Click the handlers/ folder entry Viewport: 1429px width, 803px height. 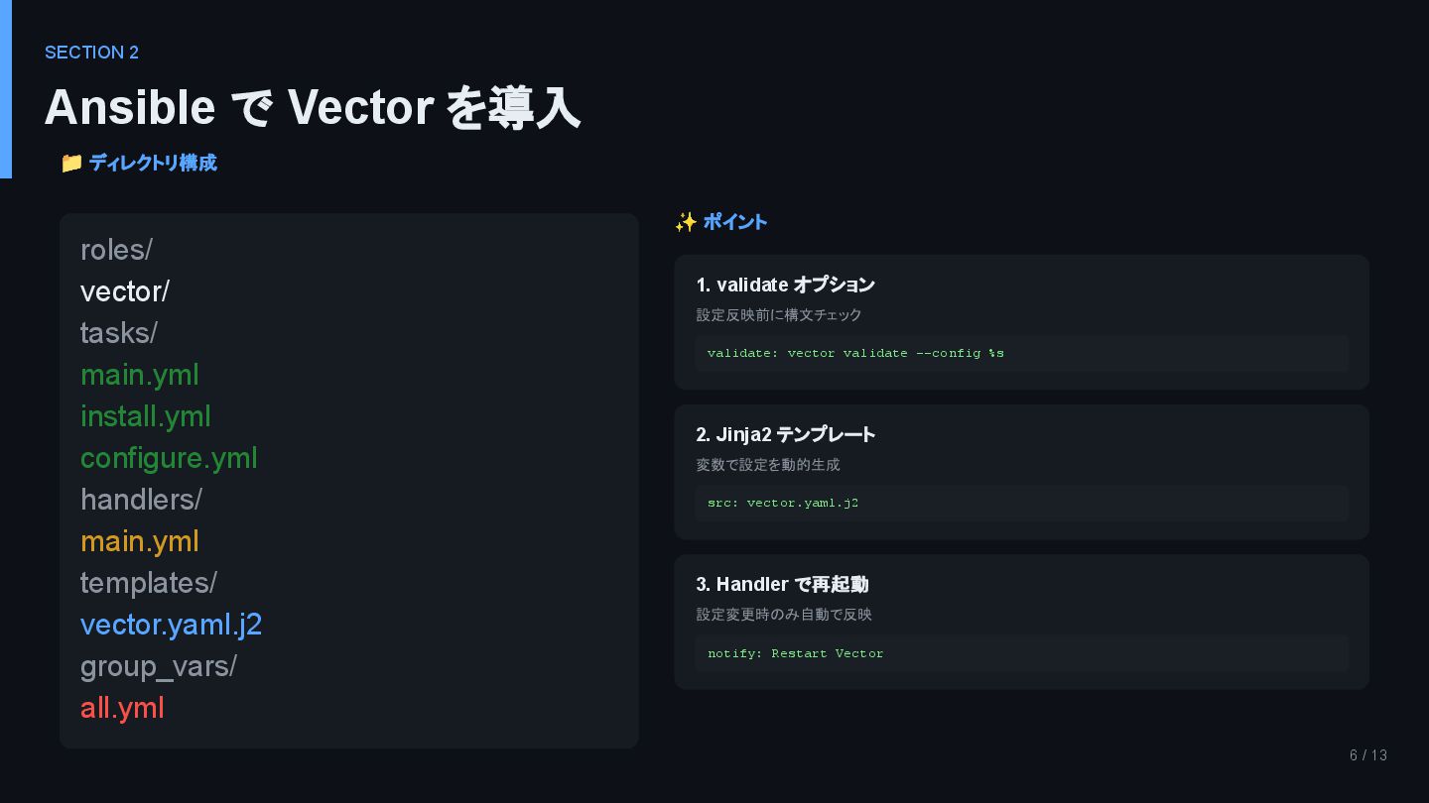pyautogui.click(x=141, y=500)
